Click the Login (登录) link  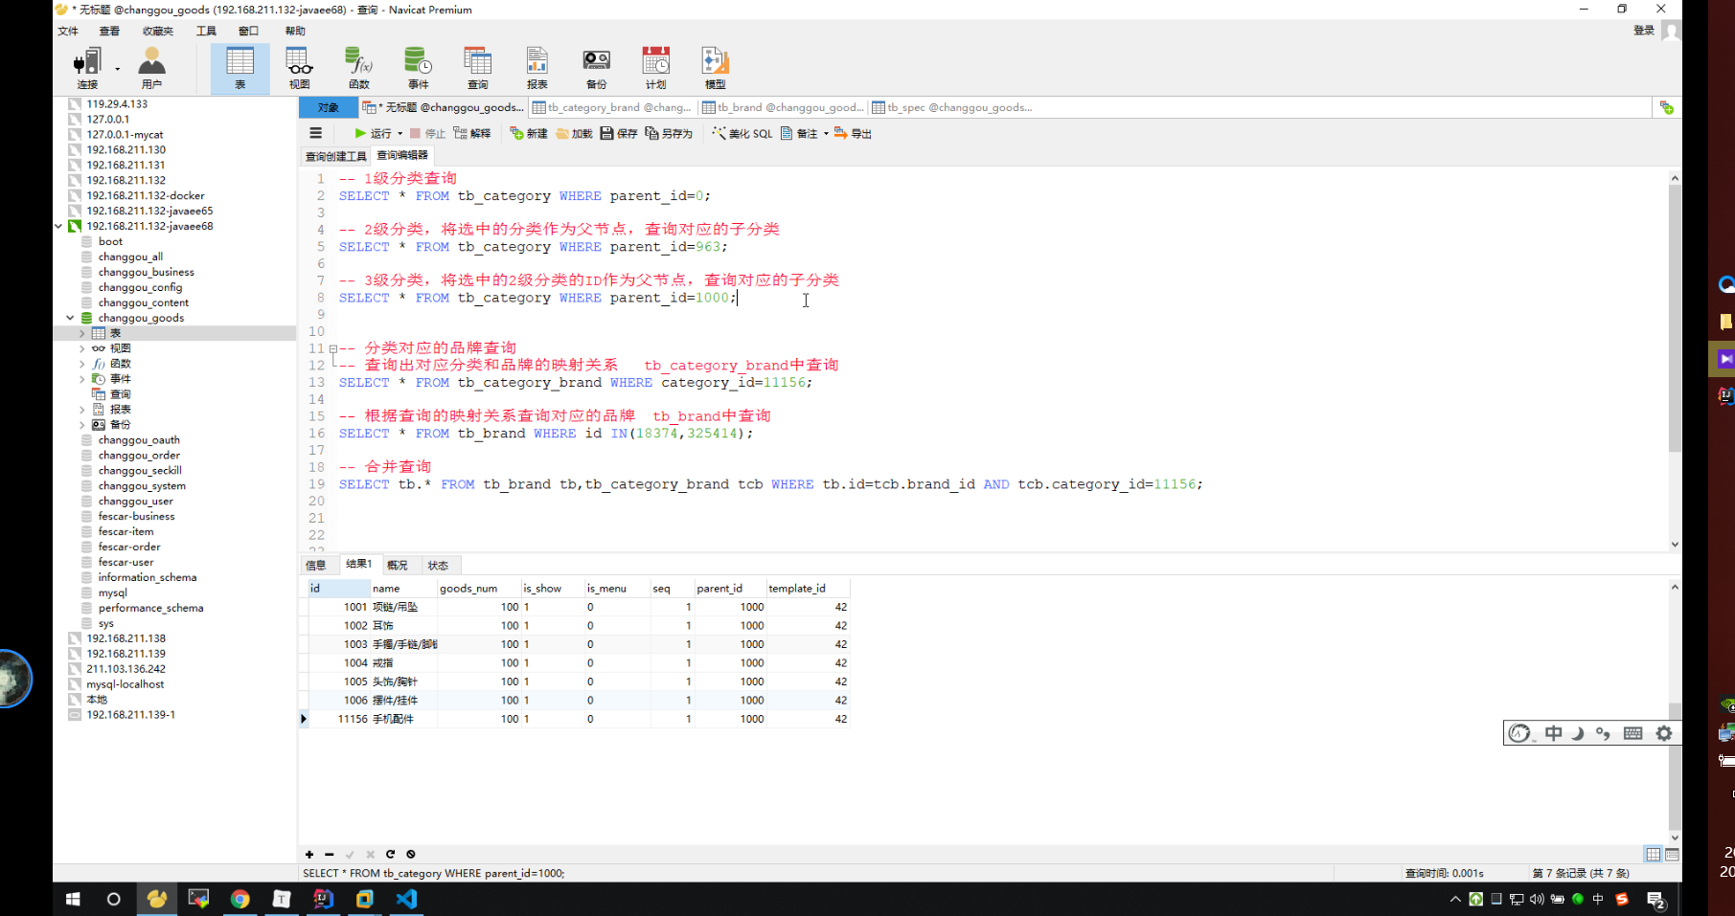tap(1644, 31)
